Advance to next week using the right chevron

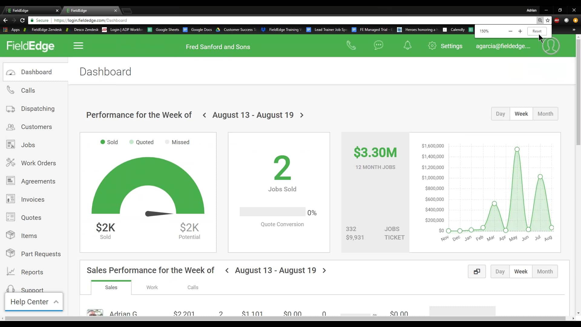pos(302,115)
